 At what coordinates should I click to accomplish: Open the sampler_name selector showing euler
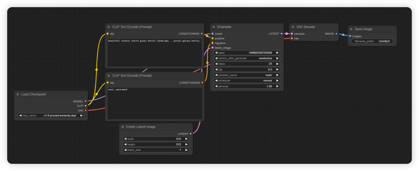[x=246, y=75]
